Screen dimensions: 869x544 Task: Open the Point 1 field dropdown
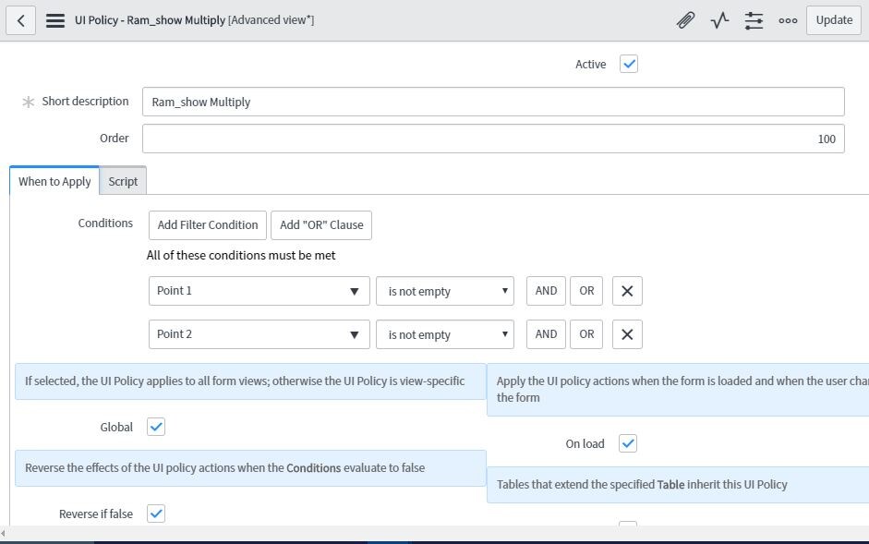tap(259, 291)
